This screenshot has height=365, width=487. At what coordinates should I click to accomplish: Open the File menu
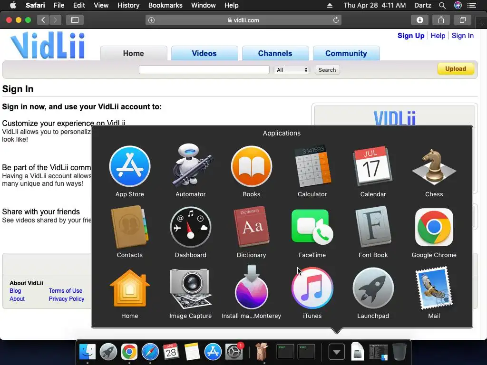point(58,5)
